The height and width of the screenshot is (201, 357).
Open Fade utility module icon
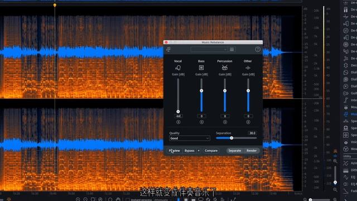point(346,191)
